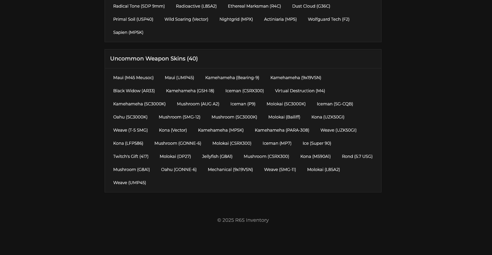Select Iceman (P9) skin
Viewport: 492px width, 255px height.
pos(243,104)
